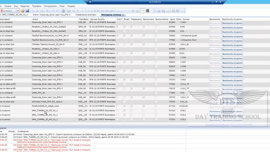
Task: Open the Портфель menu
Action: [x=37, y=6]
